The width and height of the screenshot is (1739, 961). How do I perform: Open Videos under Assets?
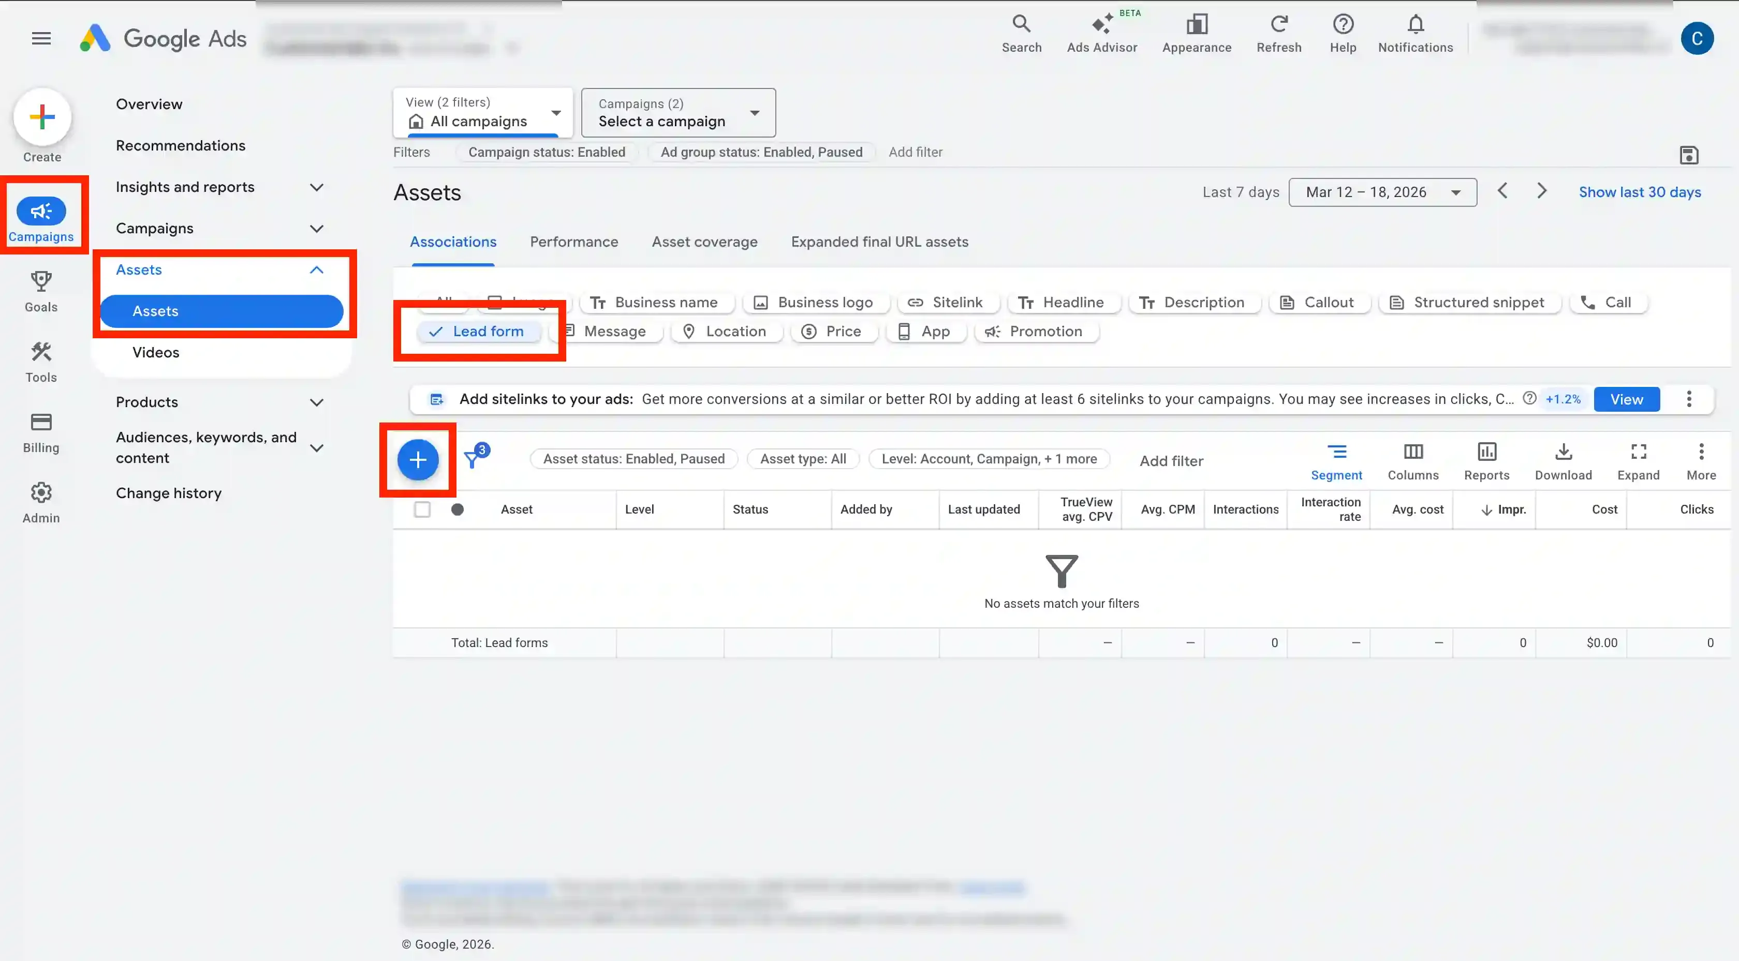click(156, 352)
